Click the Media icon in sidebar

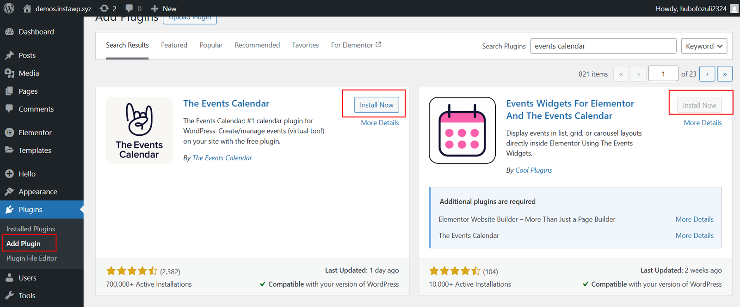coord(9,73)
